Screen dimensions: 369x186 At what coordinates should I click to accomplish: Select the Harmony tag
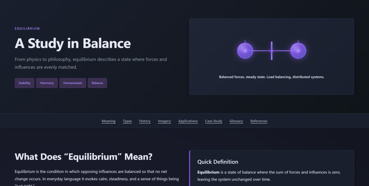47,83
